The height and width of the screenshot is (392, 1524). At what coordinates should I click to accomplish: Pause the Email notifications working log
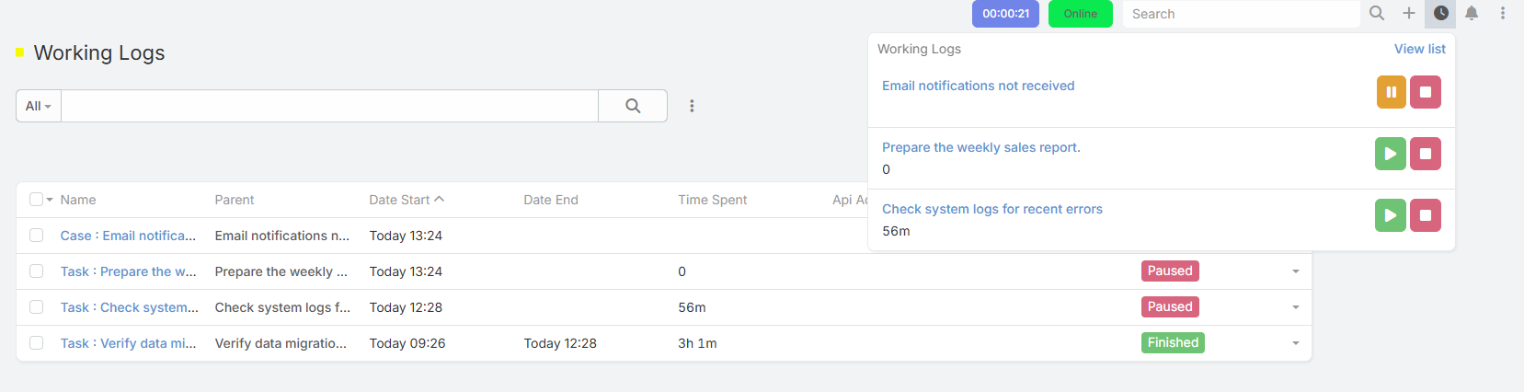click(x=1391, y=92)
